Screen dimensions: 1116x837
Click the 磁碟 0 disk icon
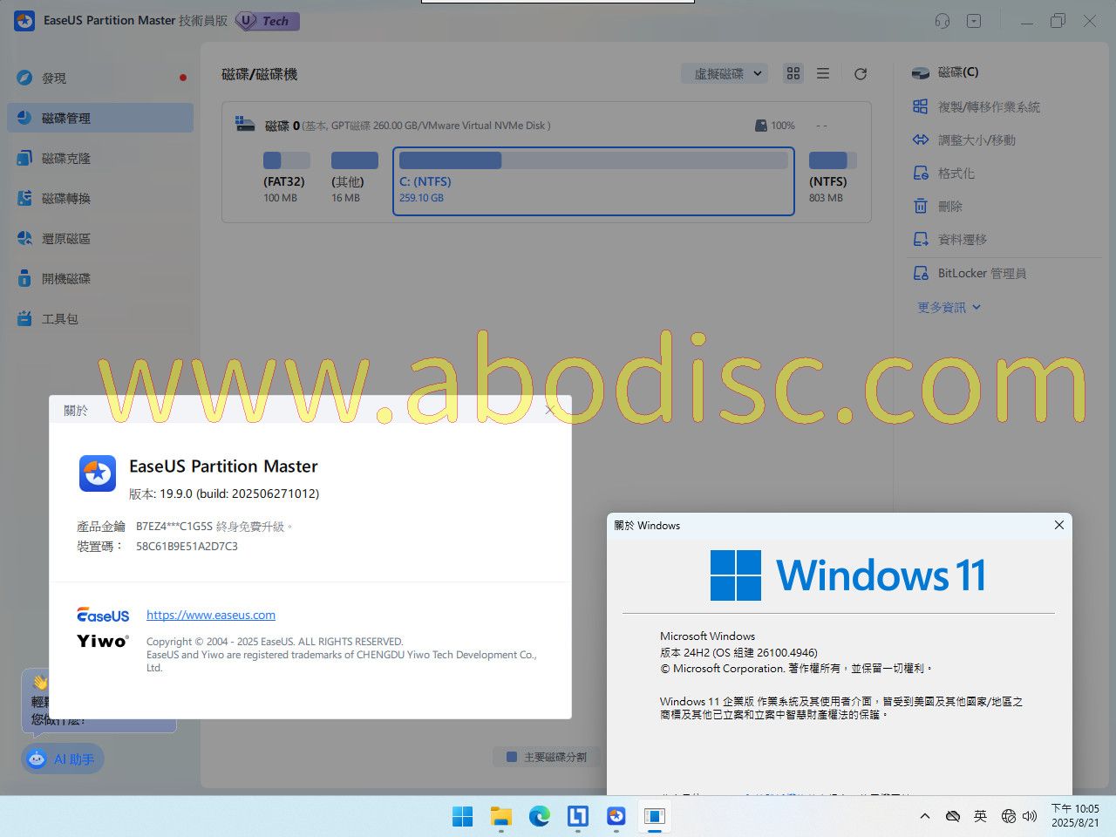(245, 125)
